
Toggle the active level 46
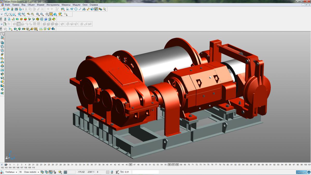pos(131,164)
